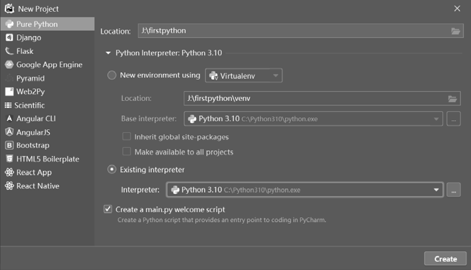Image resolution: width=471 pixels, height=270 pixels.
Task: Click the Scientific grid icon
Action: point(8,105)
